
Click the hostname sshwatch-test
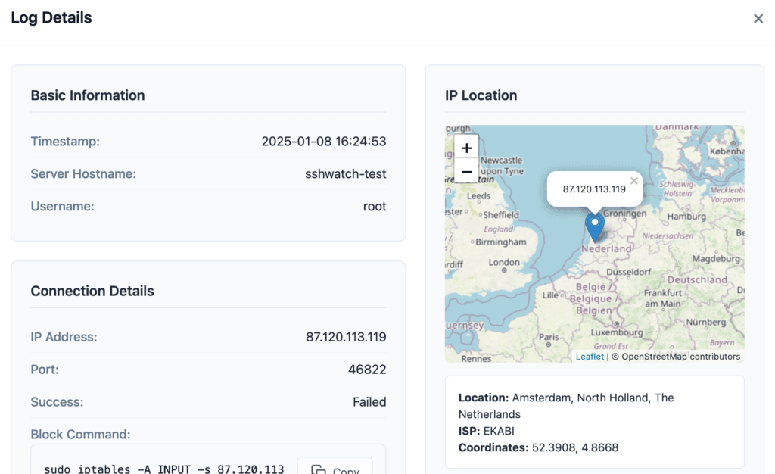click(x=346, y=174)
